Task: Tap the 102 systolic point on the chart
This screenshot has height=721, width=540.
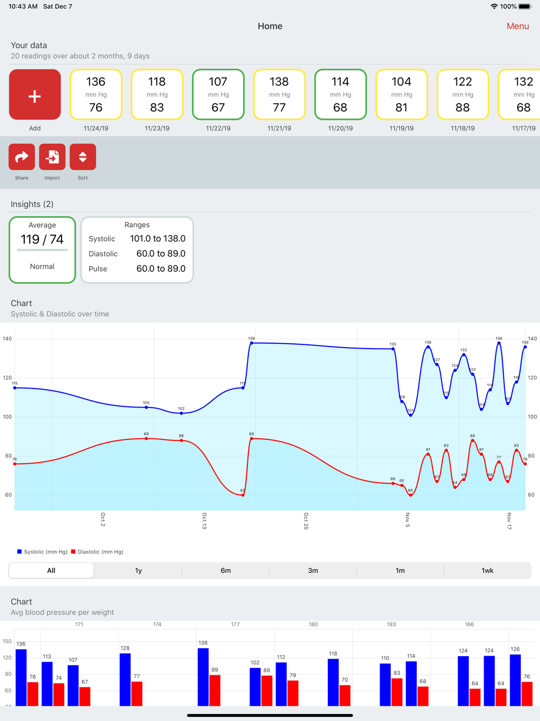Action: tap(181, 413)
